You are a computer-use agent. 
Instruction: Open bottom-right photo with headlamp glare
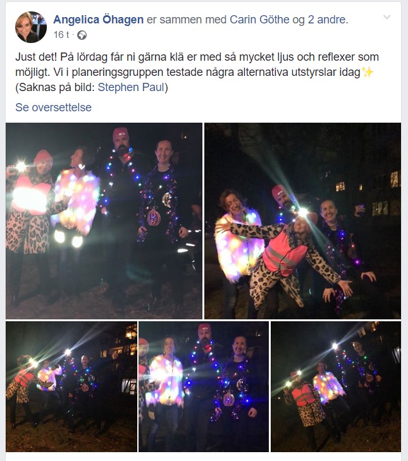336,386
